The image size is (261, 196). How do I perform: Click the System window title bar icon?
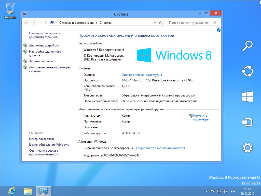[x=24, y=14]
